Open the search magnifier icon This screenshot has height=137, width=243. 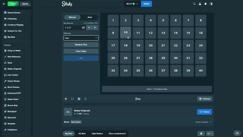(x=194, y=4)
